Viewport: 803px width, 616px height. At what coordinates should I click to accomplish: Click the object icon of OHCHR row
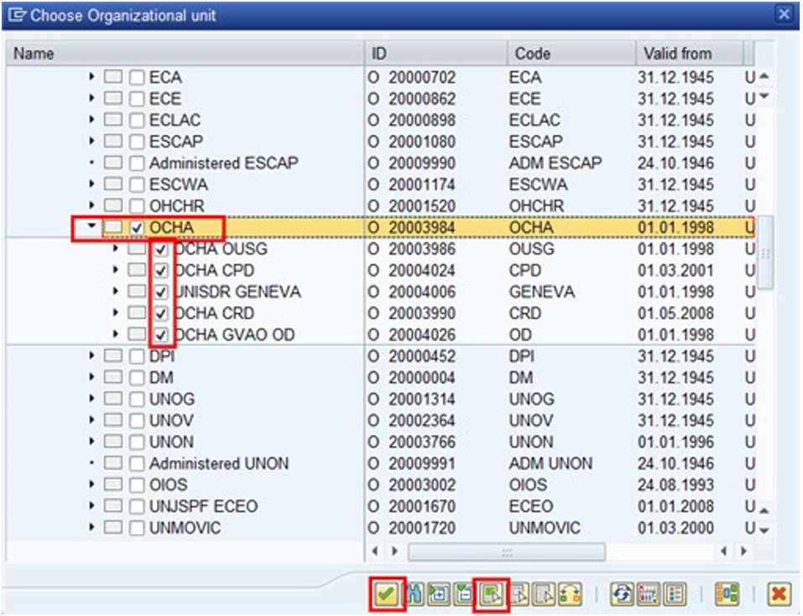[112, 205]
